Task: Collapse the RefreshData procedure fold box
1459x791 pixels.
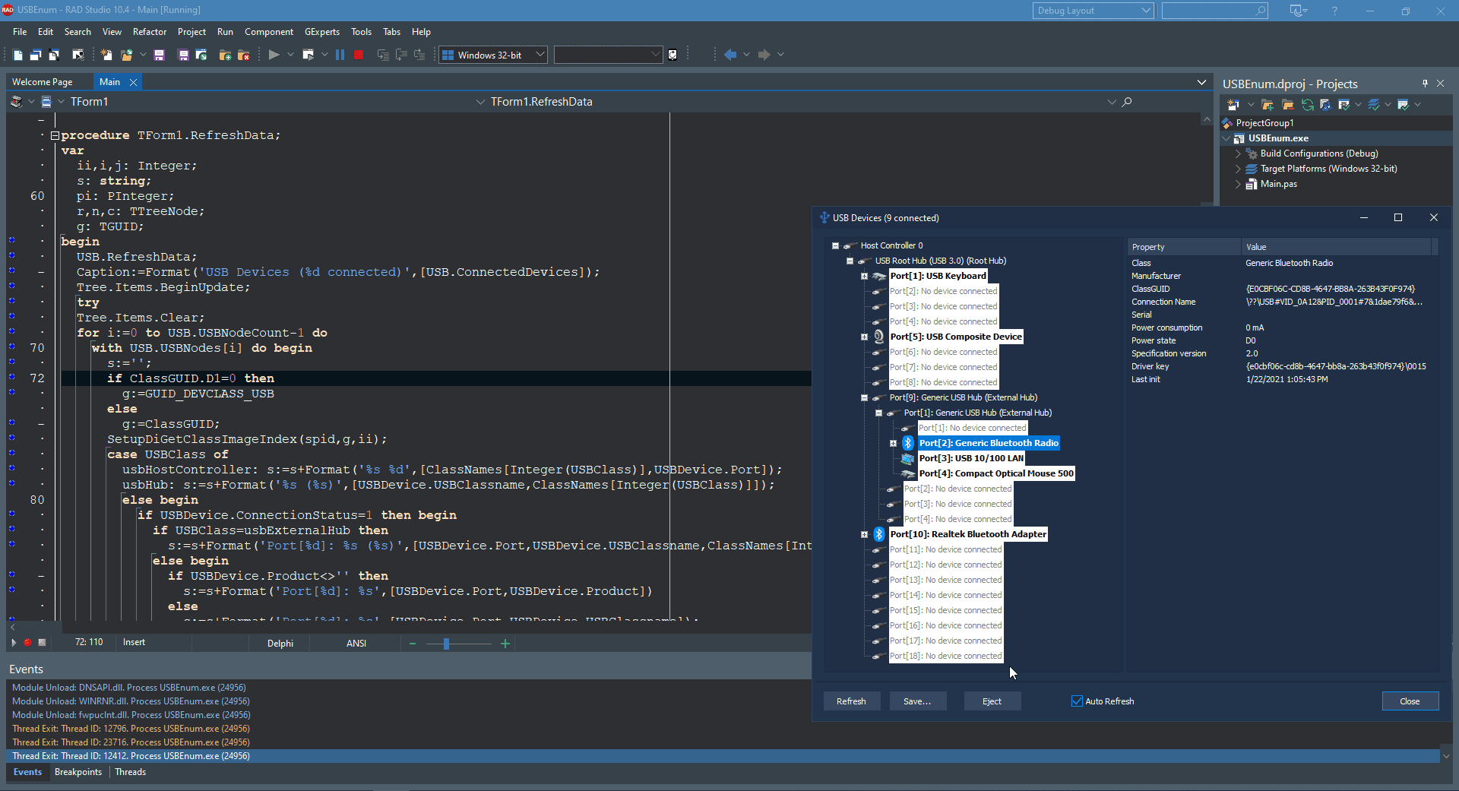Action: tap(55, 136)
